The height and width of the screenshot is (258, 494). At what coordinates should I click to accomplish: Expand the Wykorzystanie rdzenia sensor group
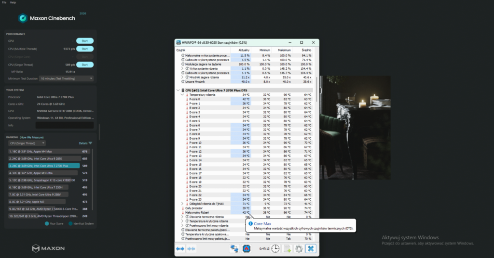pos(182,68)
